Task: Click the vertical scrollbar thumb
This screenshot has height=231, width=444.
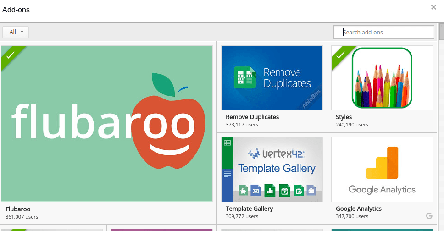Action: (441, 32)
